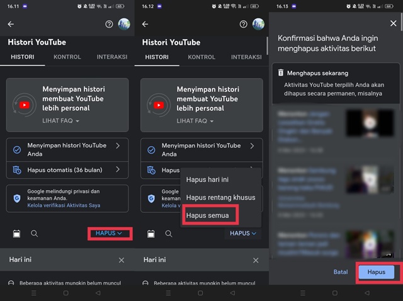Tap Hari ini heading in left screen

coord(20,259)
